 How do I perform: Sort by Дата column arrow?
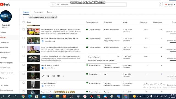coord(127,22)
